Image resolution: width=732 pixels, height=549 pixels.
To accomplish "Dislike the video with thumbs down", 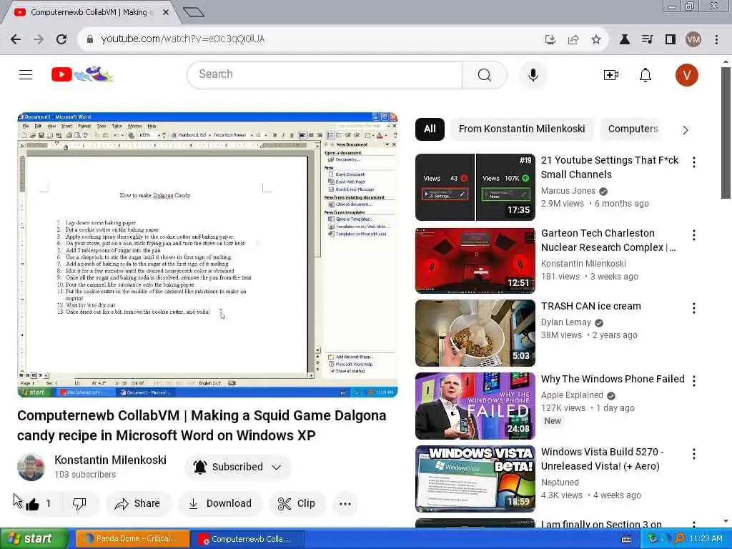I will pyautogui.click(x=79, y=504).
